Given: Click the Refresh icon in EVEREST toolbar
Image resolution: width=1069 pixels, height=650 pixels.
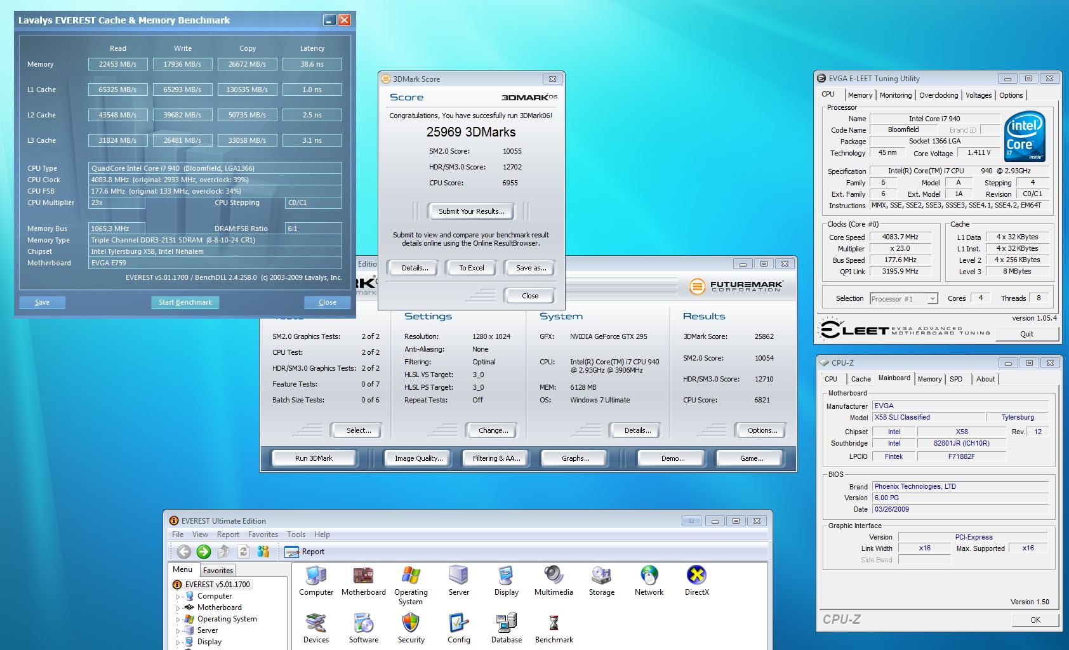Looking at the screenshot, I should pos(243,552).
